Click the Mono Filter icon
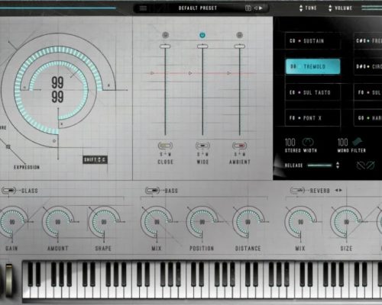This screenshot has height=305, width=382. tap(357, 142)
